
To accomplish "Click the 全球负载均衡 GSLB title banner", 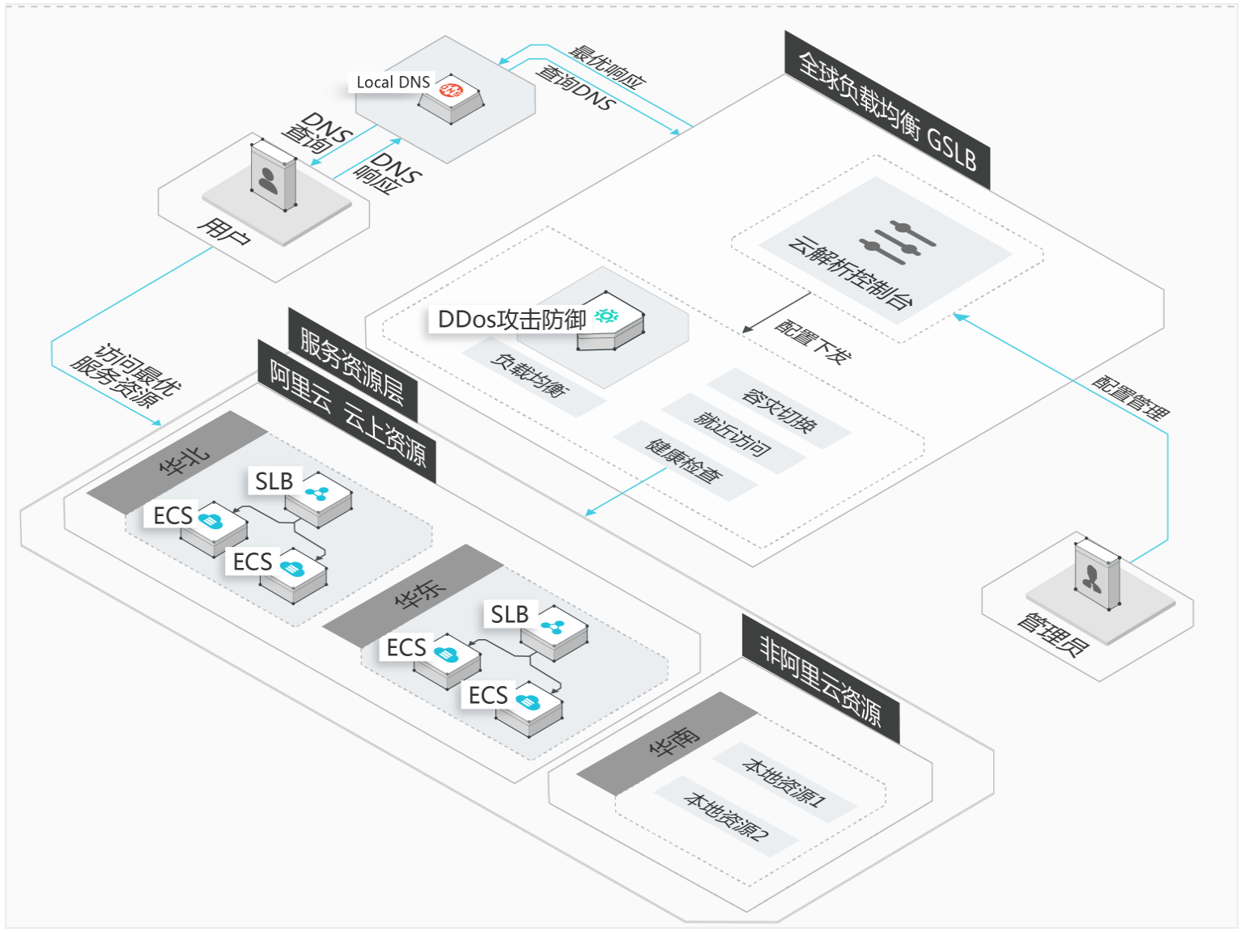I will tap(887, 111).
